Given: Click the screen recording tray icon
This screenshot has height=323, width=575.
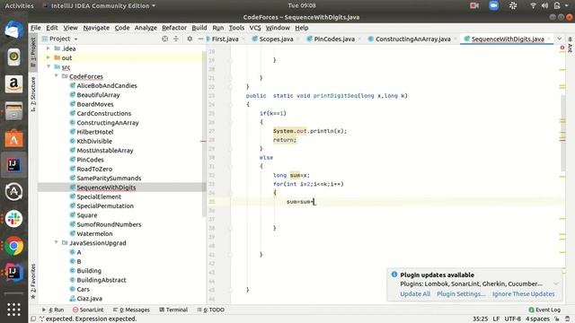Looking at the screenshot, I should [x=474, y=5].
